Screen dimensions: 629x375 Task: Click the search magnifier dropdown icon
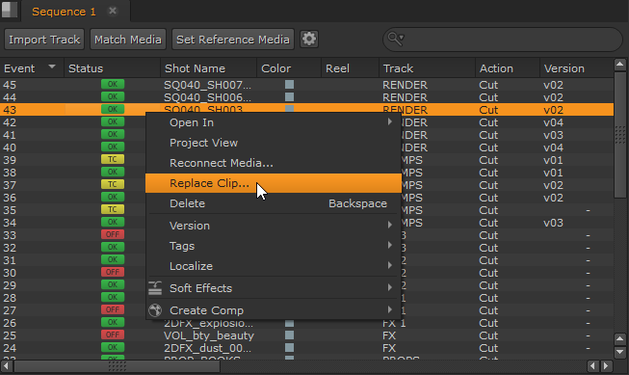(396, 39)
